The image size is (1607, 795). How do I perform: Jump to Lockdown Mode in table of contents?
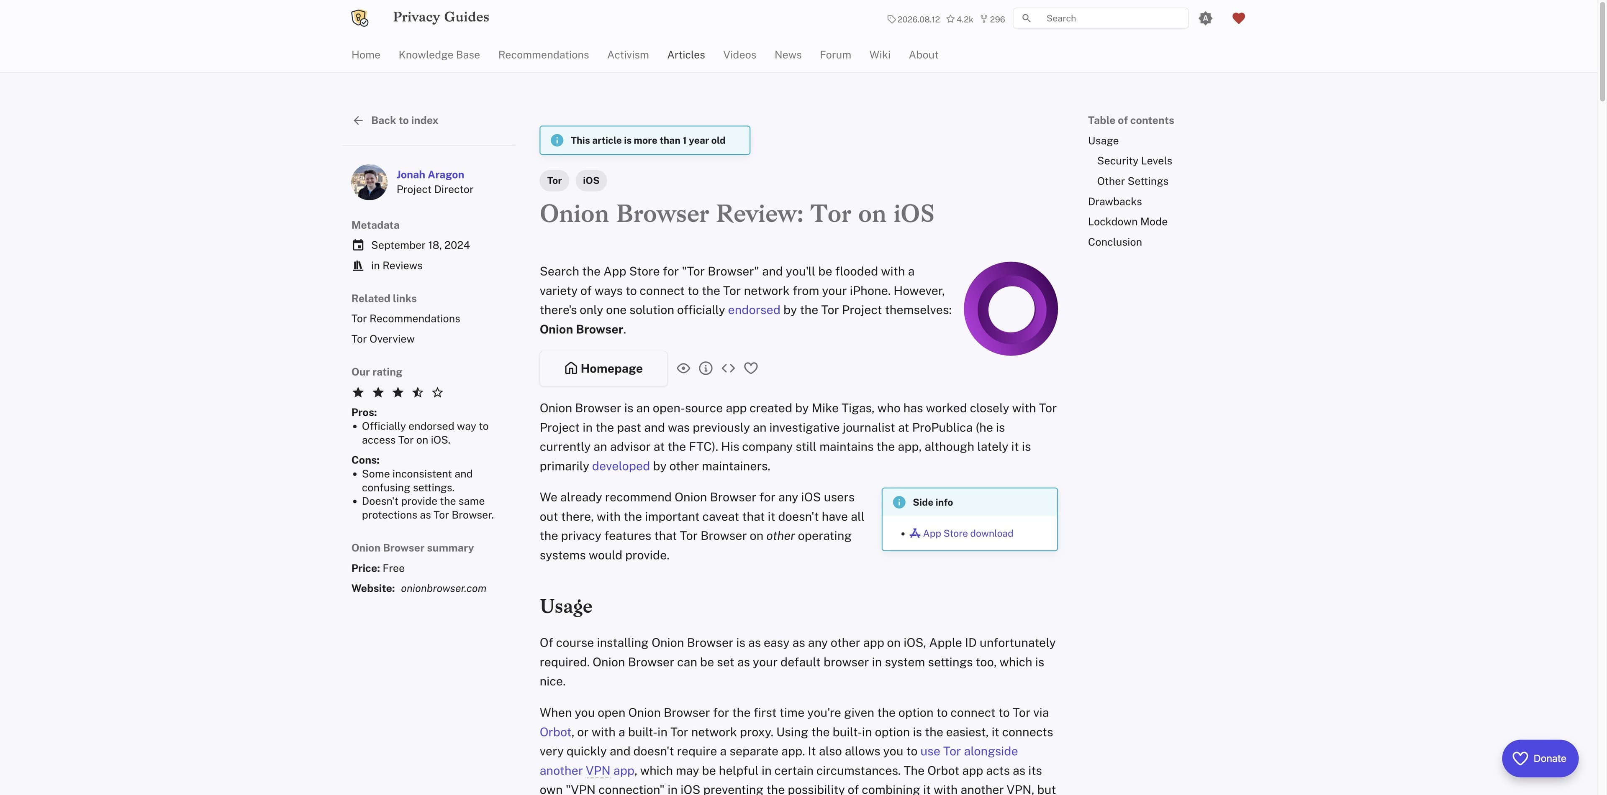(x=1127, y=222)
